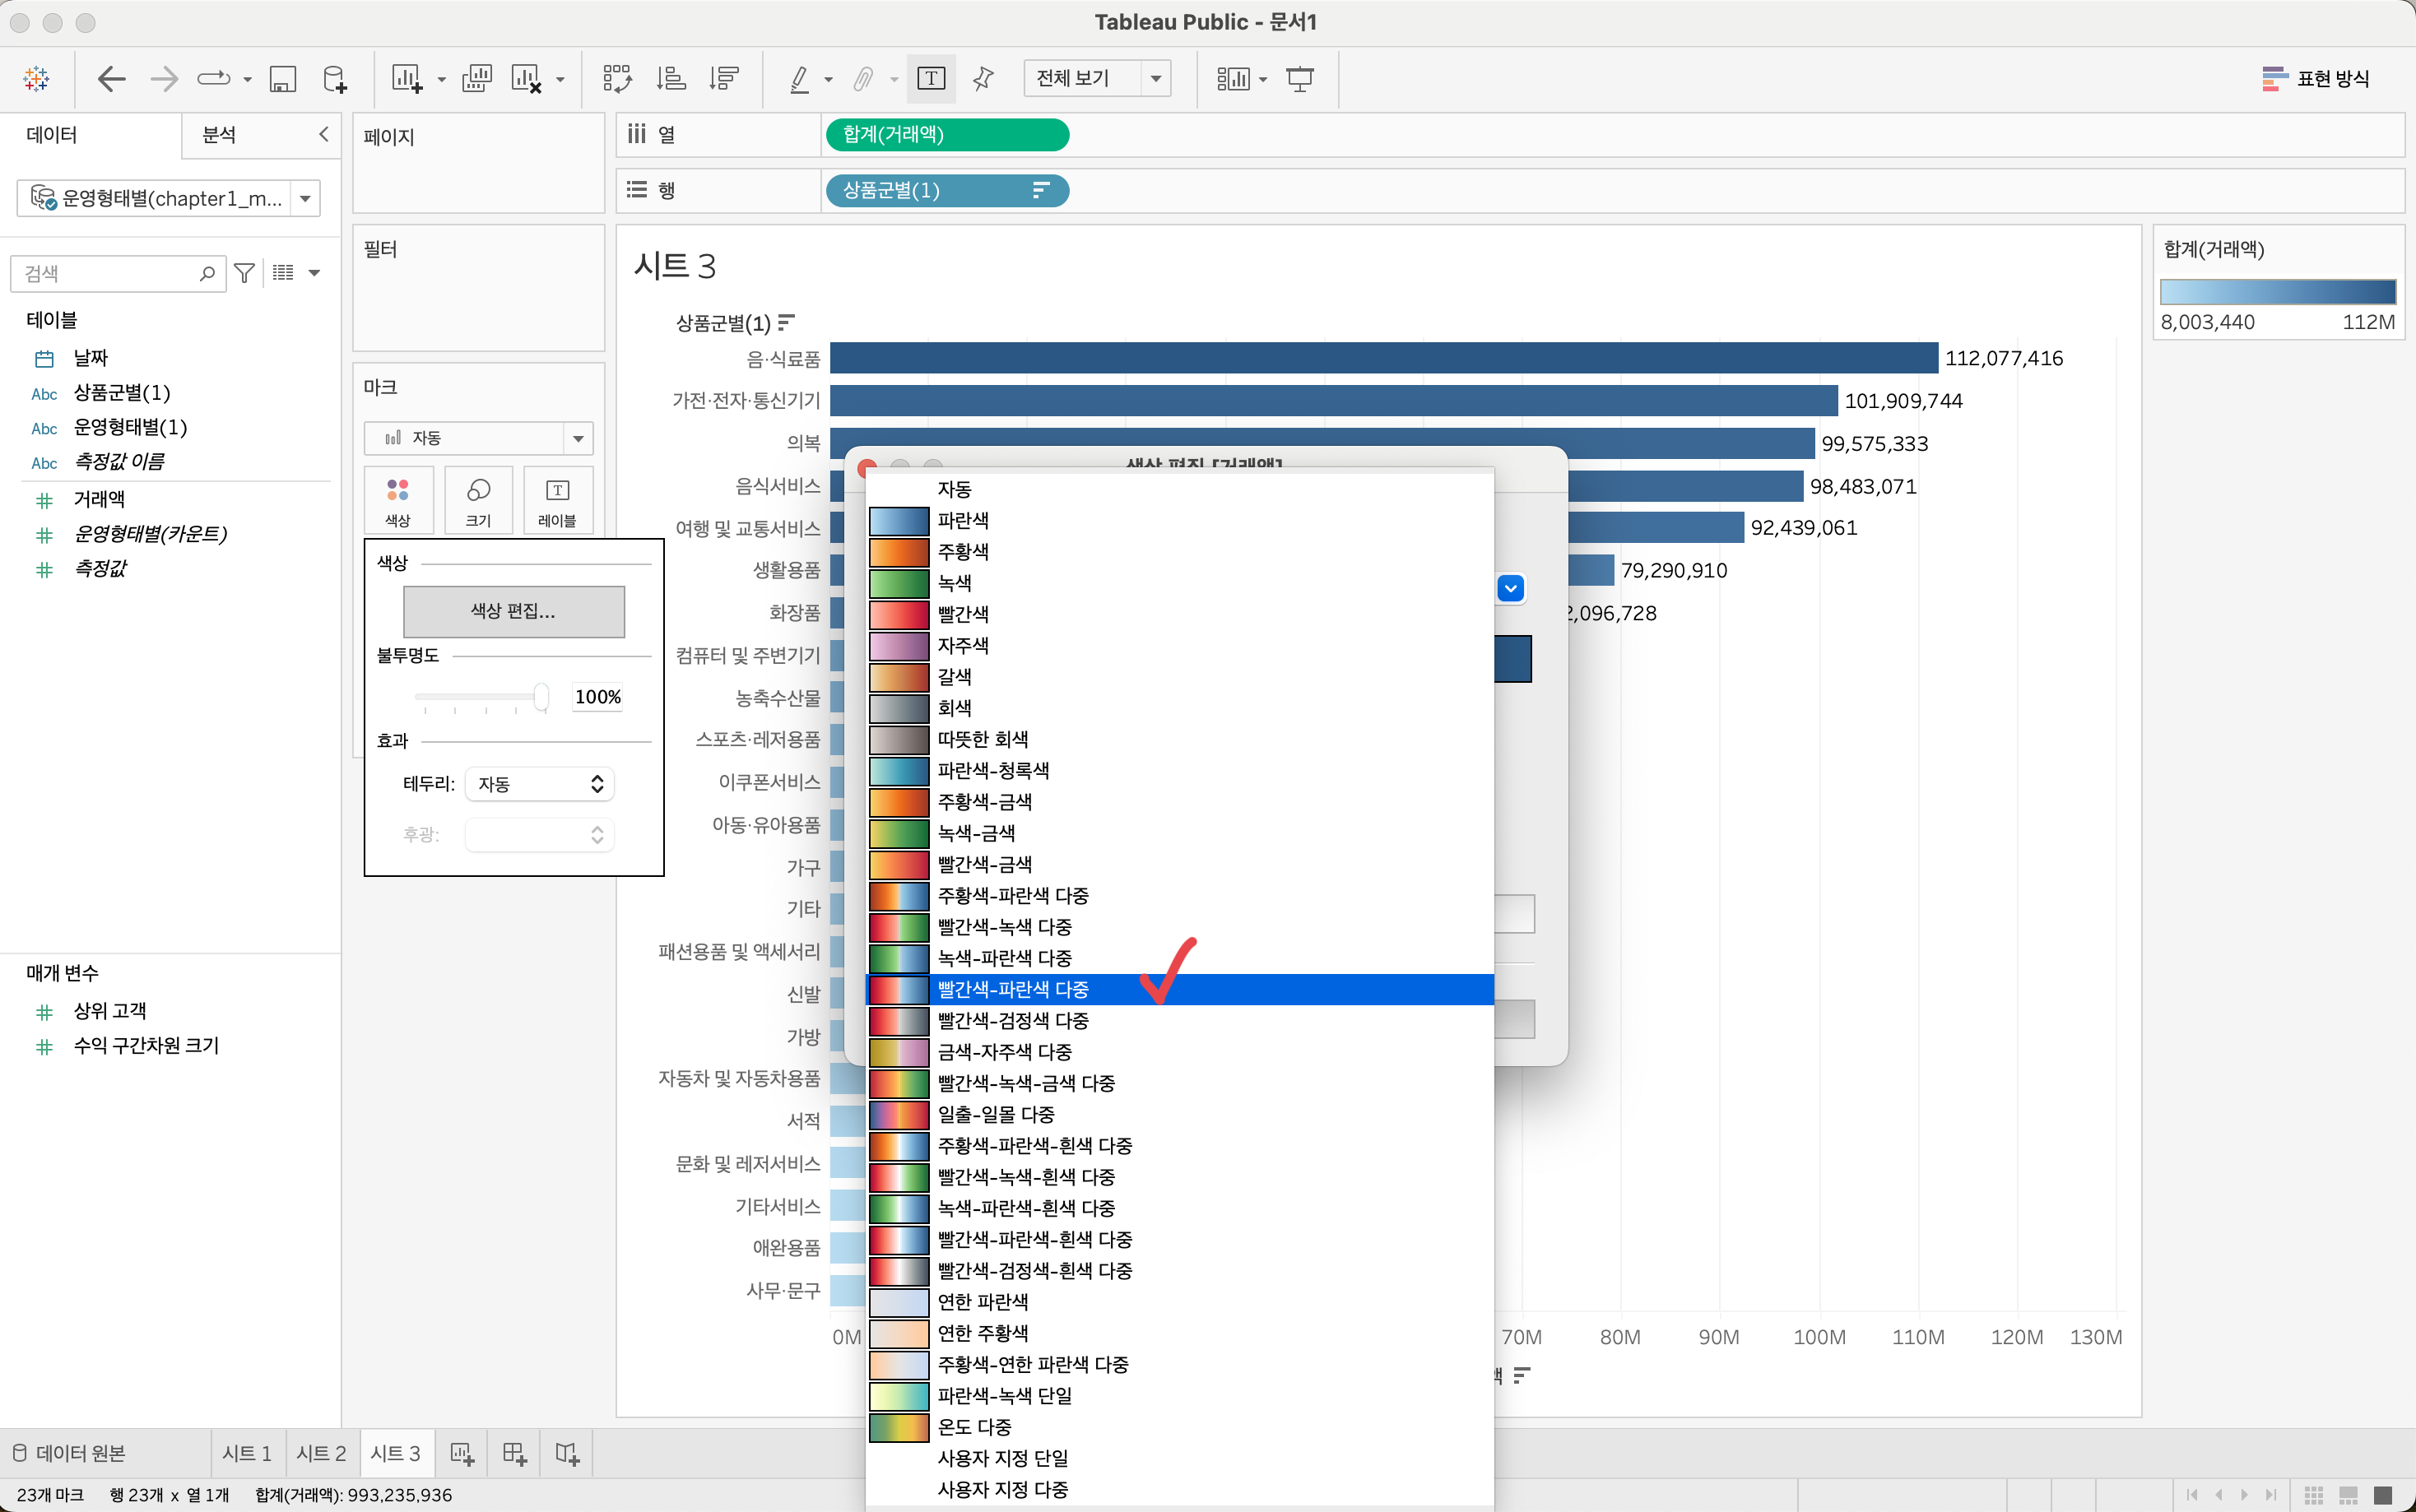Click the 색상 편집... button
The height and width of the screenshot is (1512, 2416).
pyautogui.click(x=513, y=611)
